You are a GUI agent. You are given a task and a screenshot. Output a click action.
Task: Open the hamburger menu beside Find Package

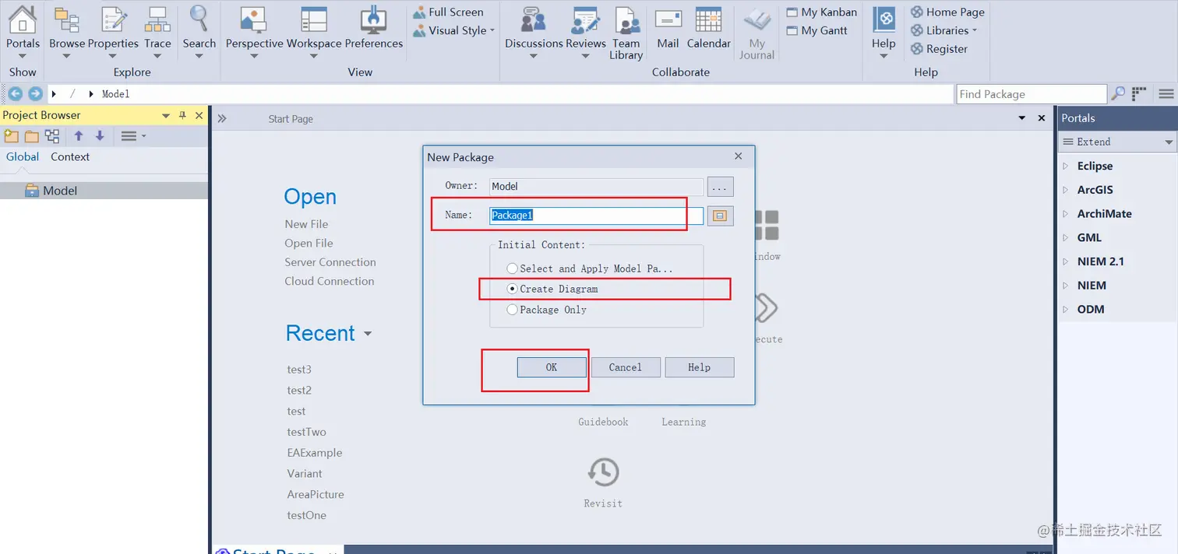click(x=1166, y=93)
